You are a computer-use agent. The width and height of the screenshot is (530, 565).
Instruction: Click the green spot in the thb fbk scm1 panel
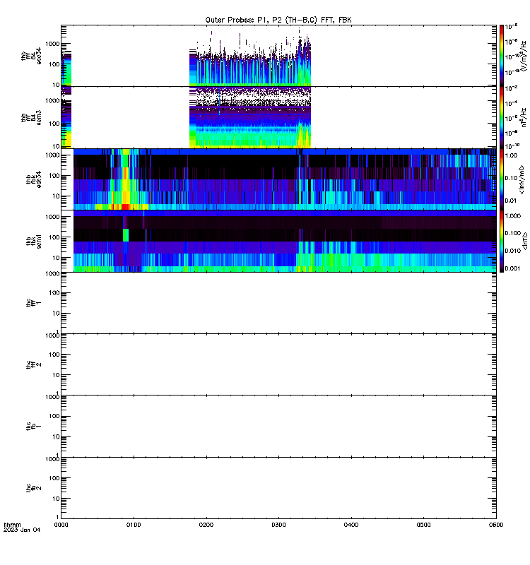click(x=126, y=235)
